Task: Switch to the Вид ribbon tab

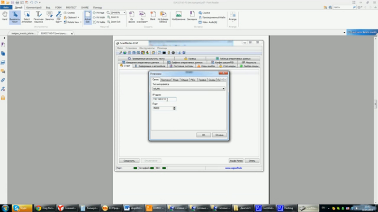Action: point(48,7)
